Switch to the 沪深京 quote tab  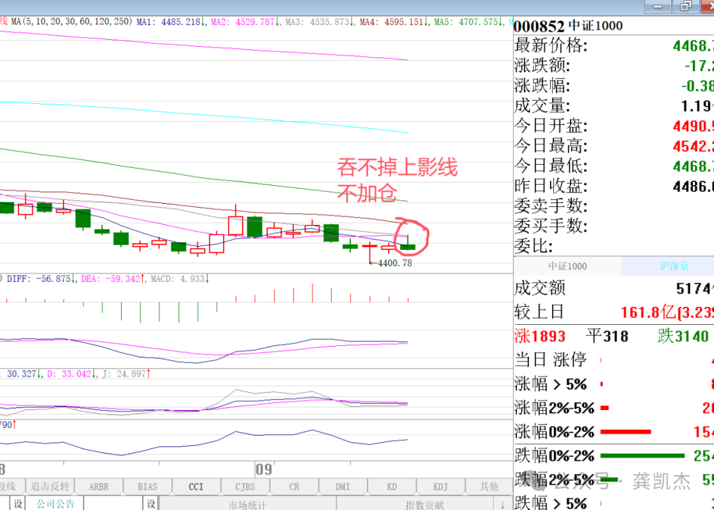[674, 266]
